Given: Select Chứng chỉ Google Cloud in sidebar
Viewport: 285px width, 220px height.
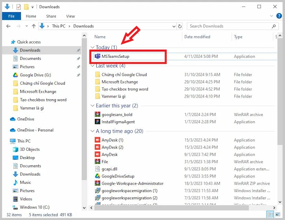Looking at the screenshot, I should (42, 83).
